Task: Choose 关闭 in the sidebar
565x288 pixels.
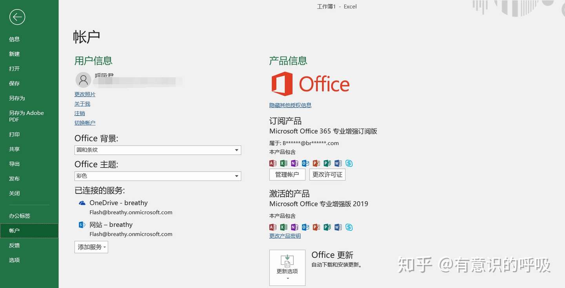Action: [15, 193]
